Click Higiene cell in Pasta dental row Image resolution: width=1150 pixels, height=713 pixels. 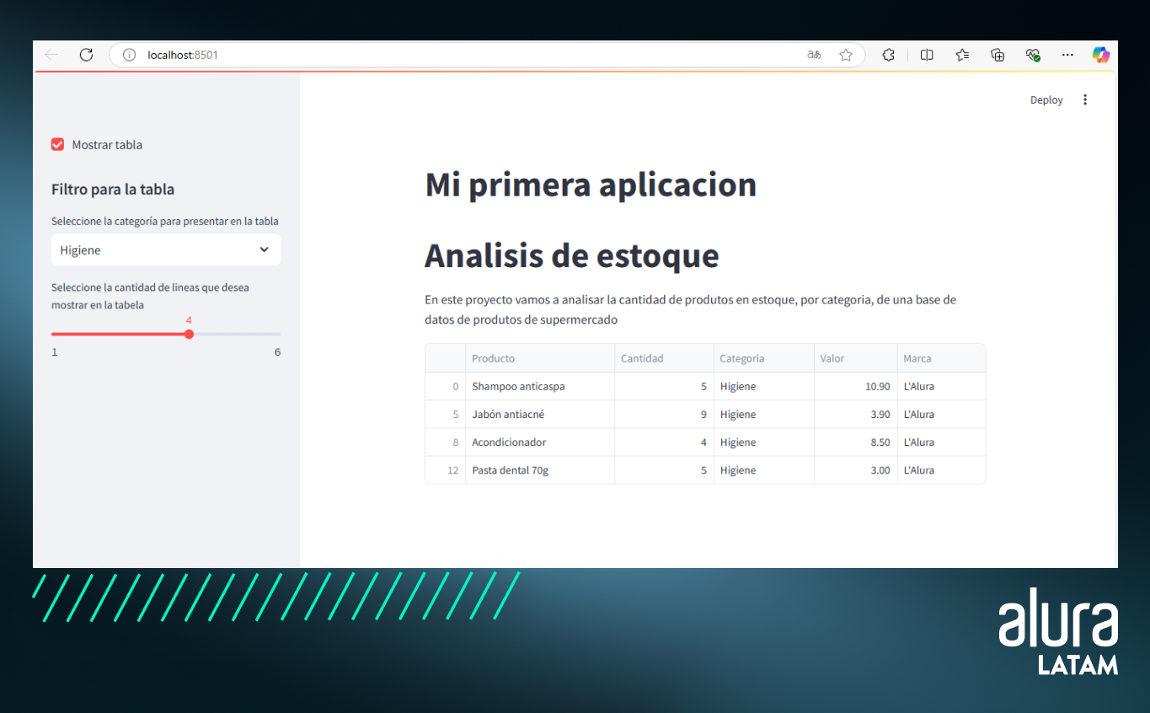tap(763, 469)
